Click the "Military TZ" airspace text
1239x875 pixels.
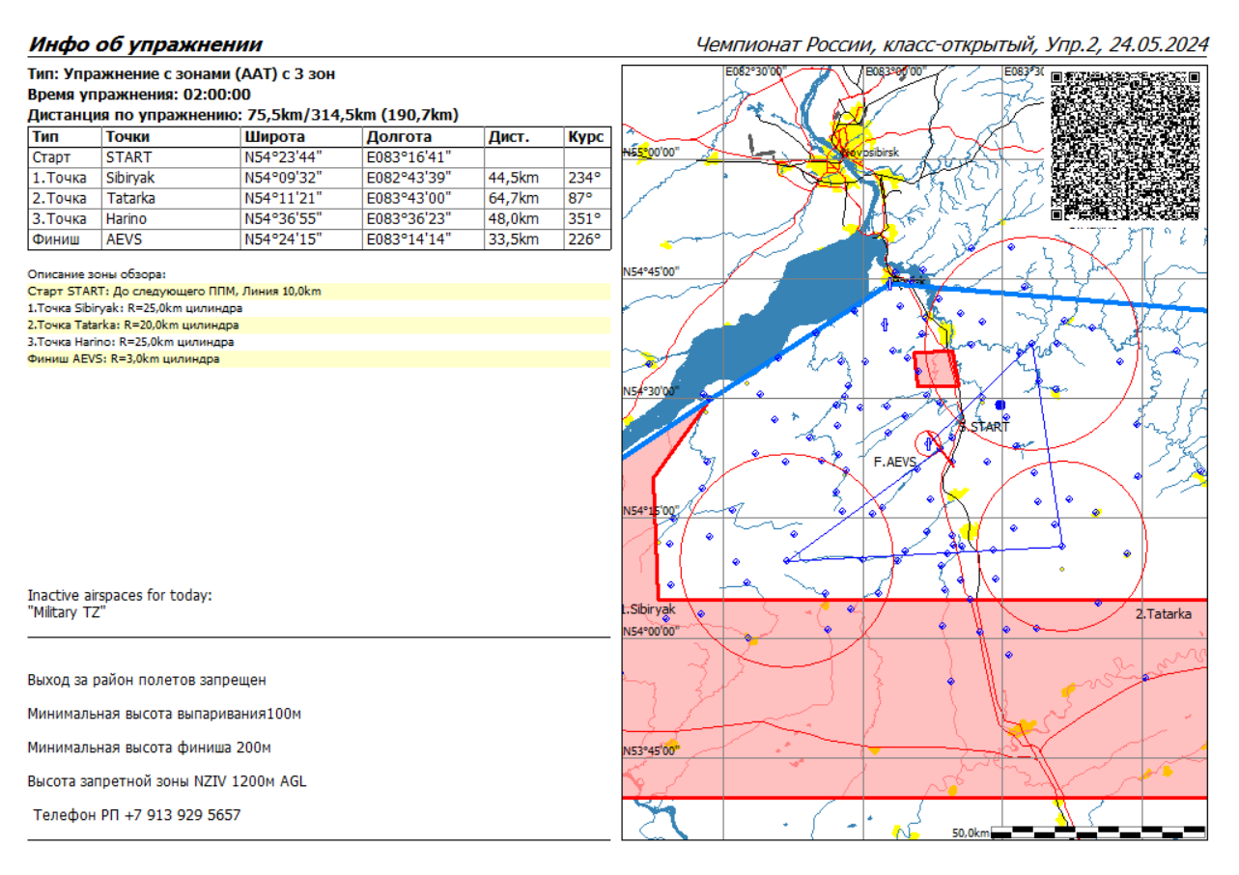[67, 612]
